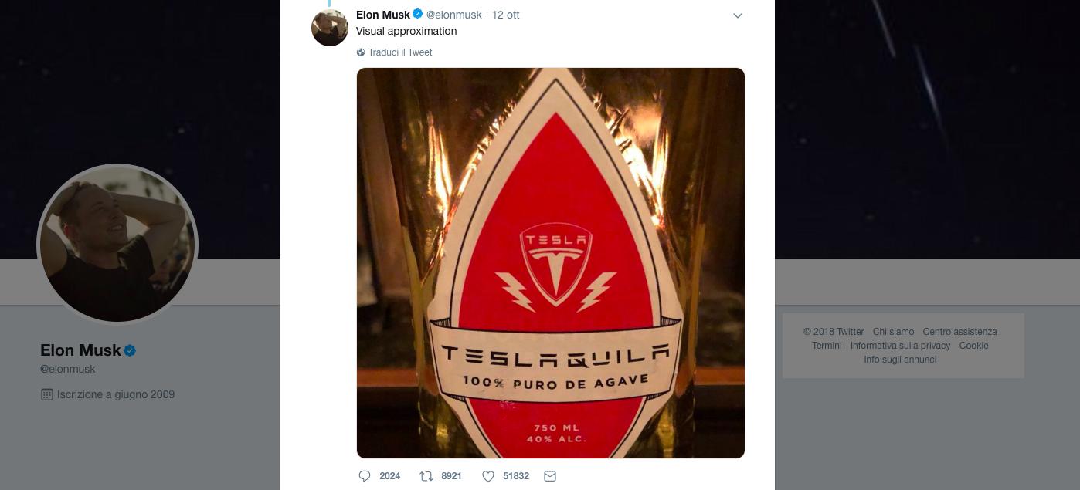Click Elon Musk's small tweet avatar
Viewport: 1080px width, 490px height.
(330, 28)
